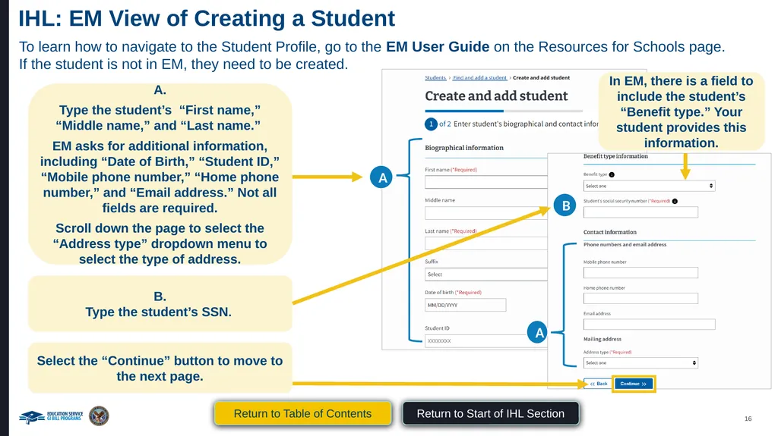Click Return to Table of Contents button
The image size is (778, 436).
pyautogui.click(x=302, y=413)
